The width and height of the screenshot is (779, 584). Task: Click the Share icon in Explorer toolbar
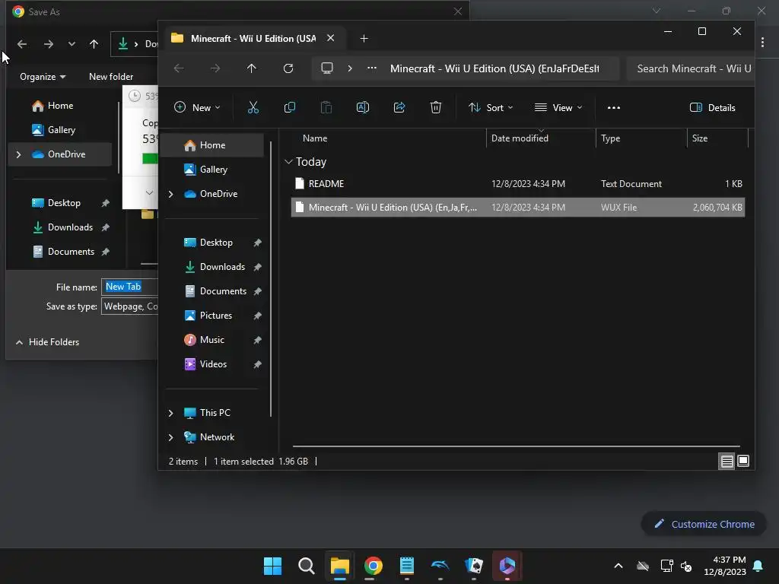tap(399, 108)
